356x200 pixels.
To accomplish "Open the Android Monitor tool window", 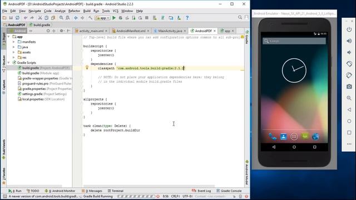I will 60,191.
